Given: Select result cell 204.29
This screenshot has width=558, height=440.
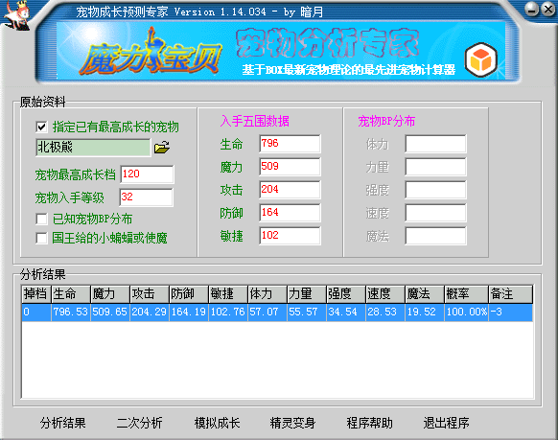Looking at the screenshot, I should pos(150,313).
